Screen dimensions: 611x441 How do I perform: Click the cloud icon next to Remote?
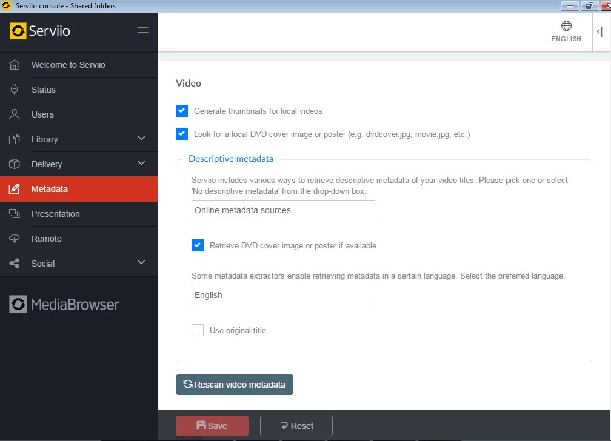point(15,239)
